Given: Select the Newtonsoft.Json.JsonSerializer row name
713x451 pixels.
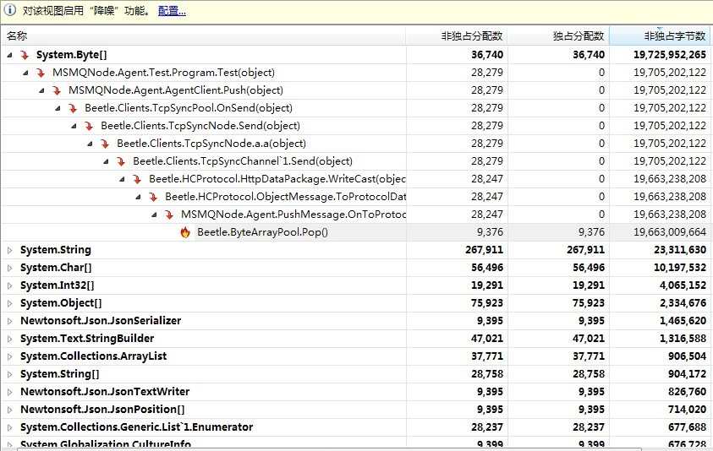Looking at the screenshot, I should tap(101, 321).
